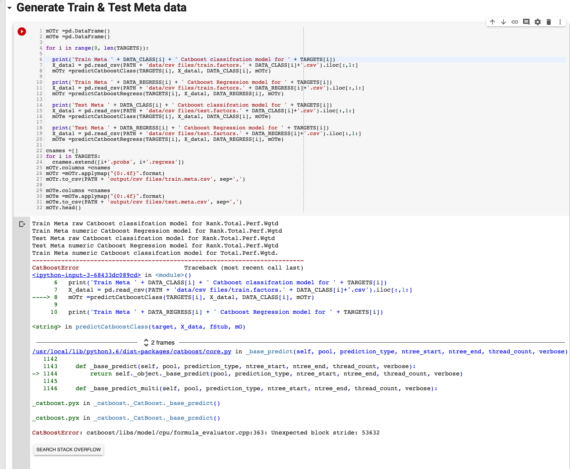Click the cnames =[] code line

coord(62,151)
